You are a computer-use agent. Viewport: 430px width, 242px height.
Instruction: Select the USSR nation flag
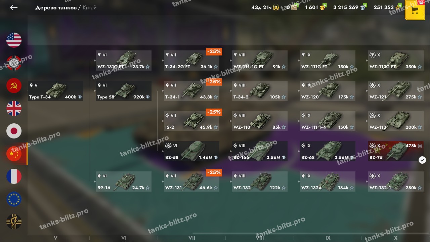click(x=14, y=85)
